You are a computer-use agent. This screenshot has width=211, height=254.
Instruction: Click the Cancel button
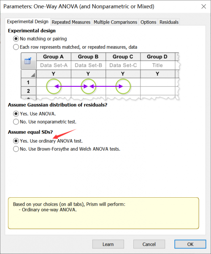pyautogui.click(x=149, y=244)
